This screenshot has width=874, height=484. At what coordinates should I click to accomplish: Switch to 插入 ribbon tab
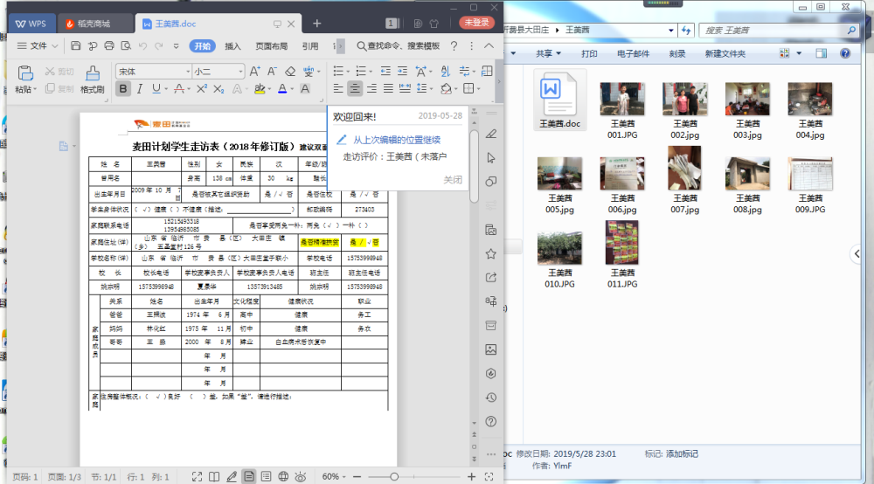[232, 45]
